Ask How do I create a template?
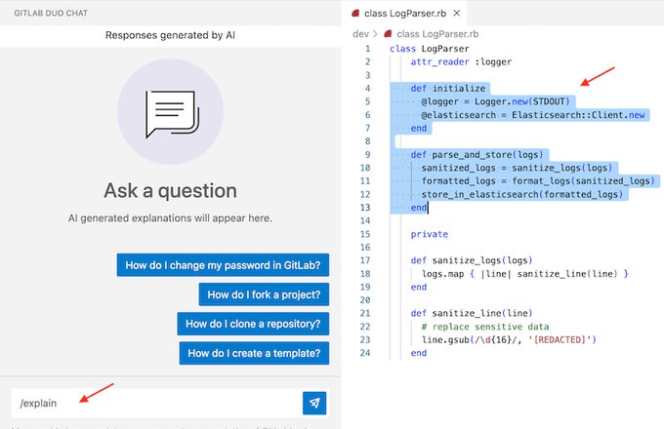The image size is (664, 429). pyautogui.click(x=254, y=353)
